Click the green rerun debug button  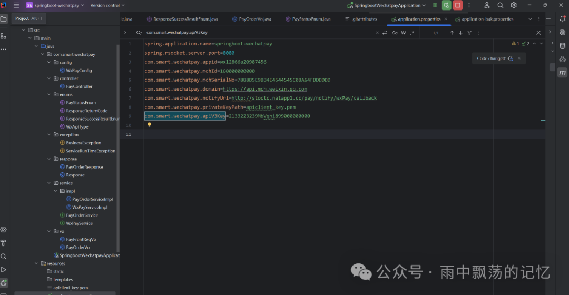[x=446, y=5]
